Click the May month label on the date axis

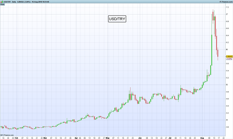point(108,138)
